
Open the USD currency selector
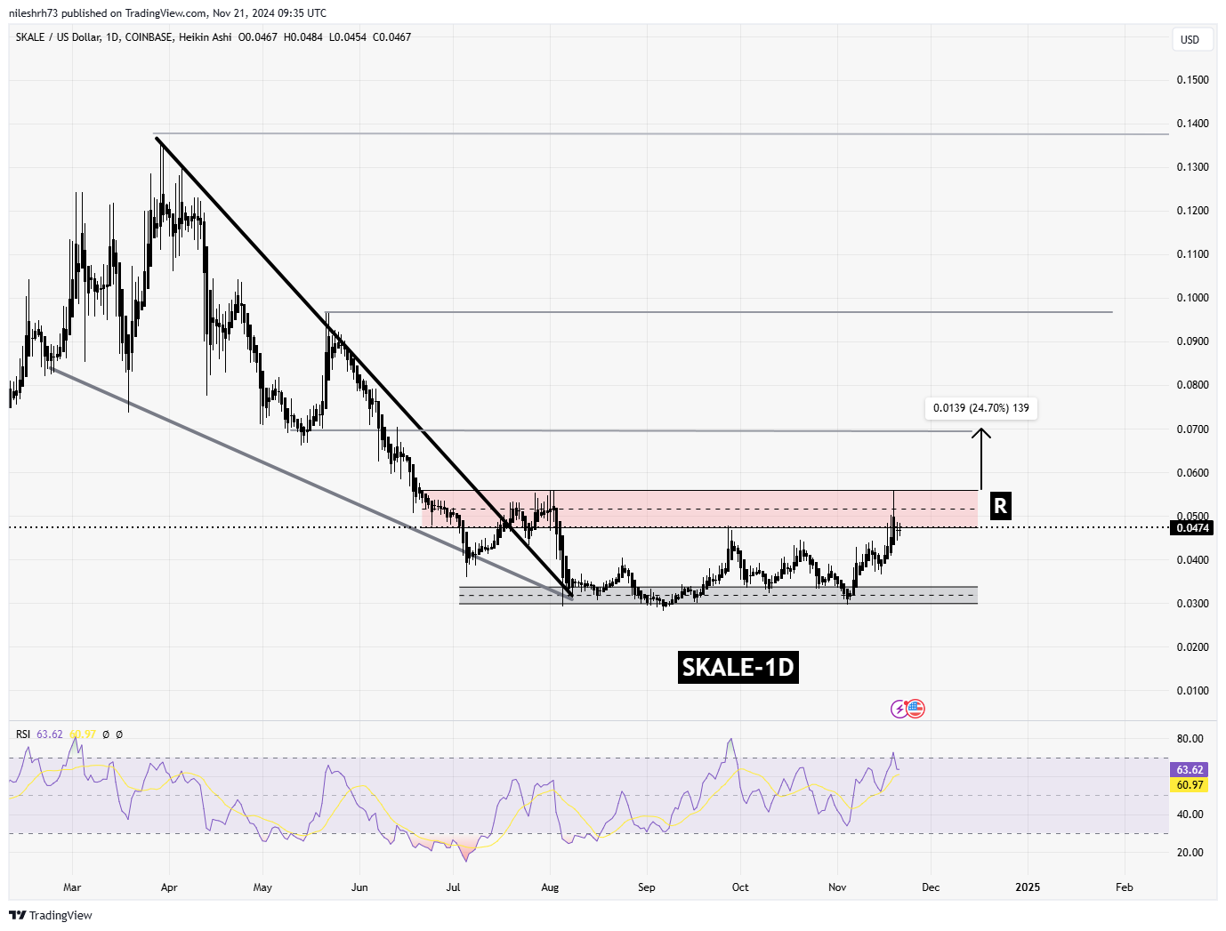1190,39
